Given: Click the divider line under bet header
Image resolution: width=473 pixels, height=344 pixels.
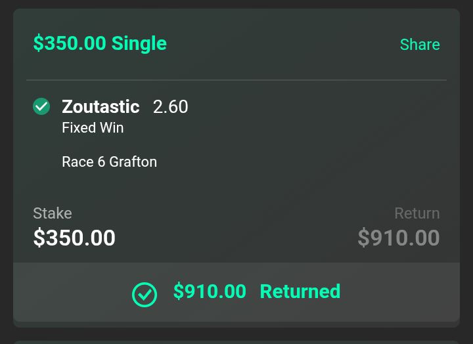Looking at the screenshot, I should click(x=236, y=80).
